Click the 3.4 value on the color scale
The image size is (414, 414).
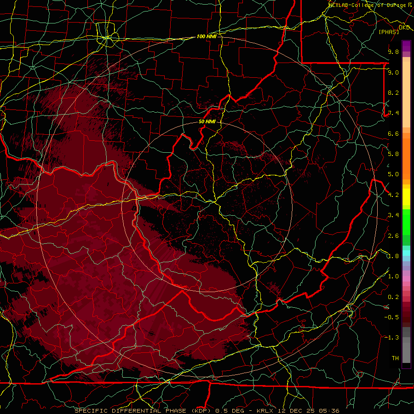tap(393, 215)
